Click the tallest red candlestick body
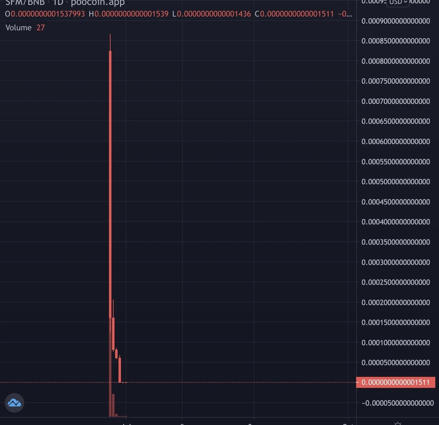 click(x=110, y=184)
